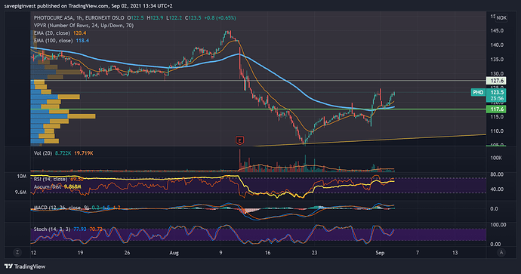Click the 100K volume scale label
This screenshot has height=274, width=521.
[x=496, y=158]
